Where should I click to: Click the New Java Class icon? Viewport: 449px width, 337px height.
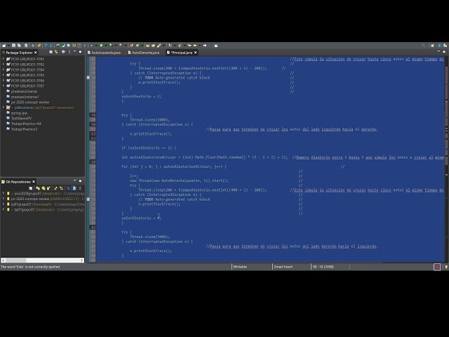138,46
